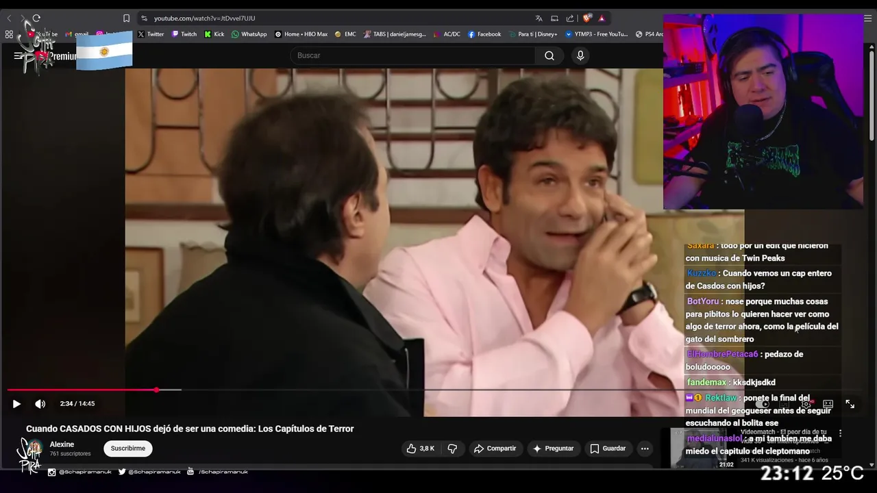Click the red scrubber dot on timeline
The height and width of the screenshot is (493, 877).
click(x=156, y=390)
